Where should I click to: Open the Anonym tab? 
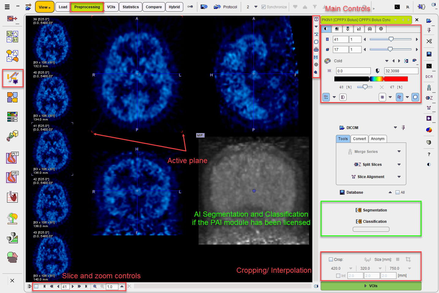click(378, 139)
